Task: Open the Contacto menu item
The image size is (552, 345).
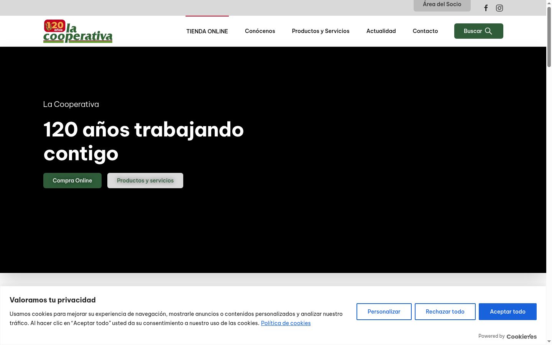Action: [425, 31]
